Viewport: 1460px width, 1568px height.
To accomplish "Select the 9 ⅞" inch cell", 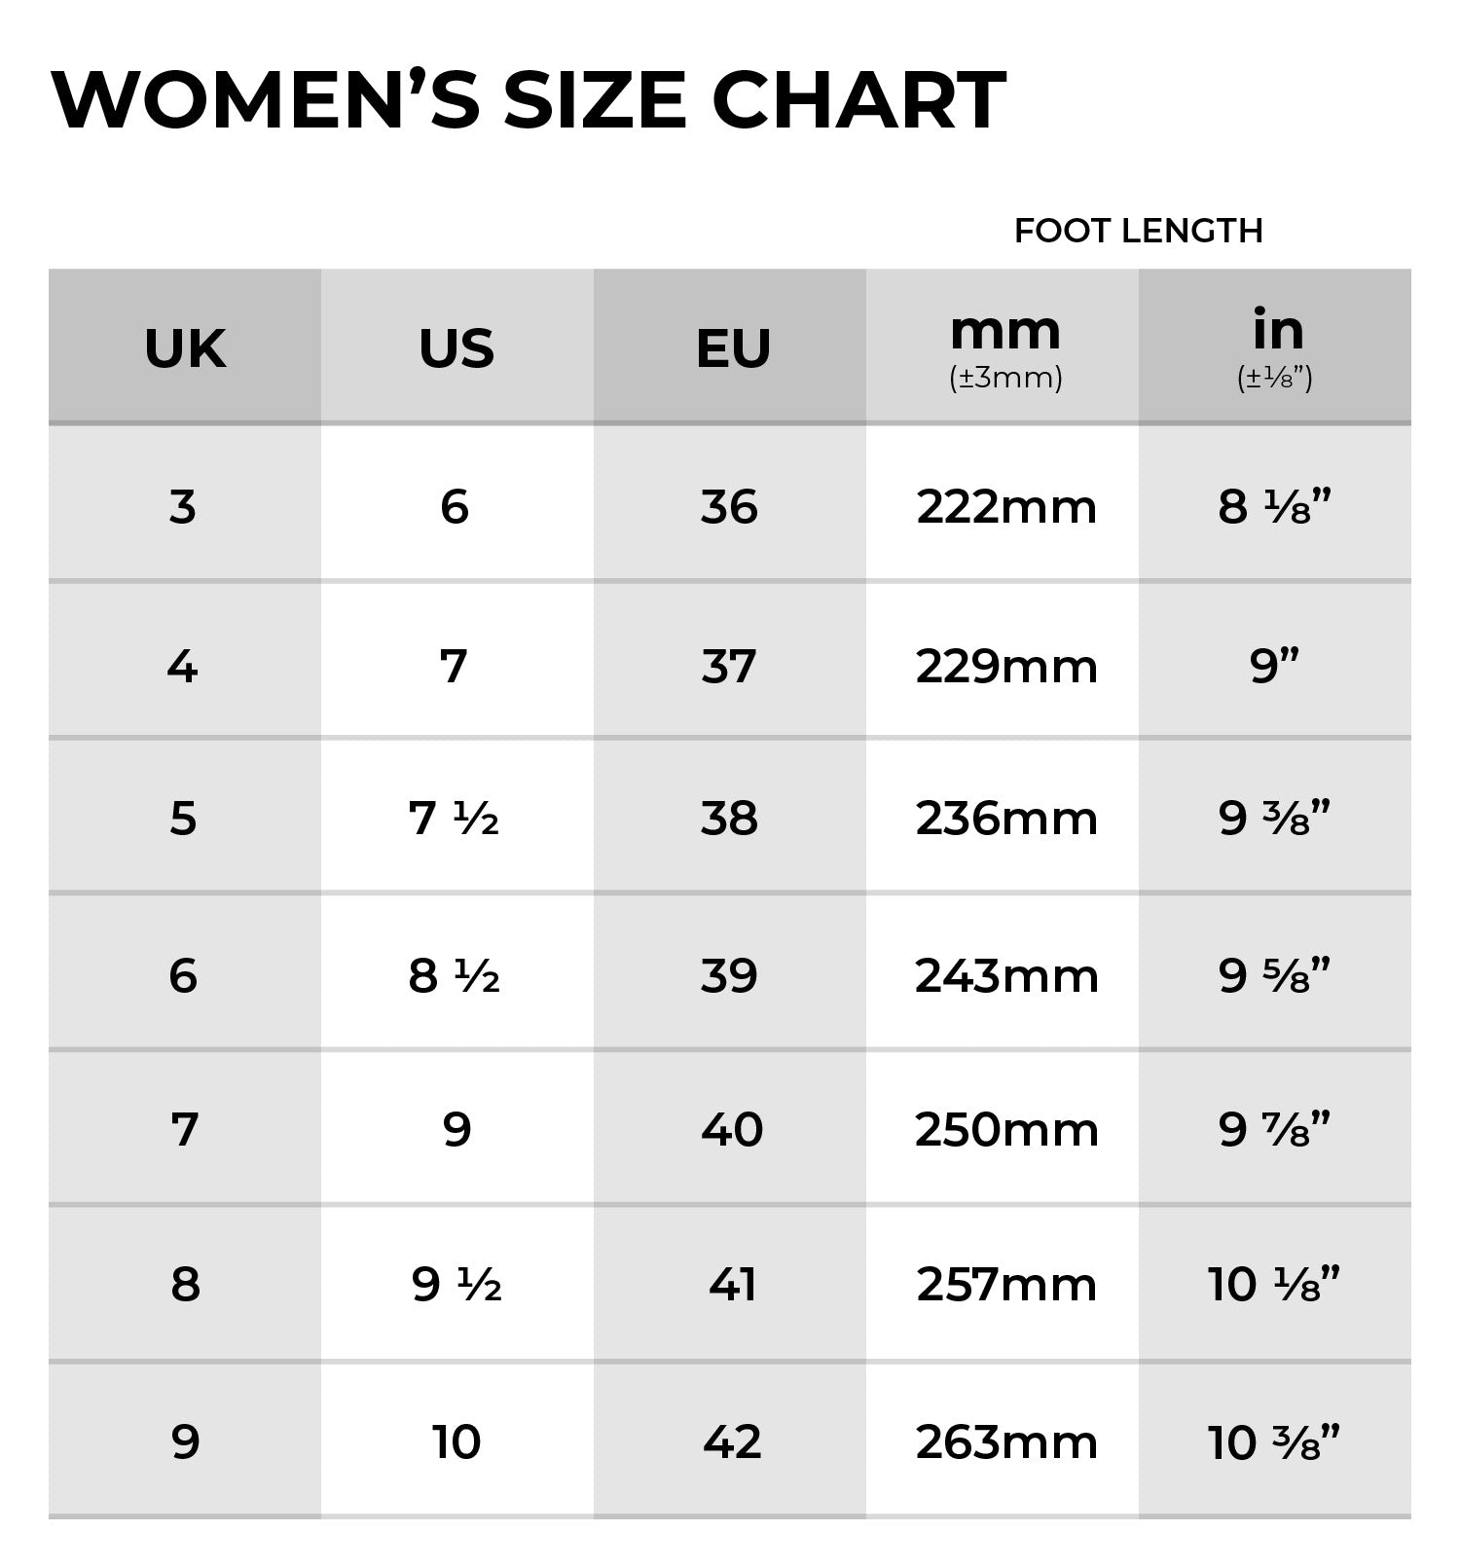I will (1274, 1129).
